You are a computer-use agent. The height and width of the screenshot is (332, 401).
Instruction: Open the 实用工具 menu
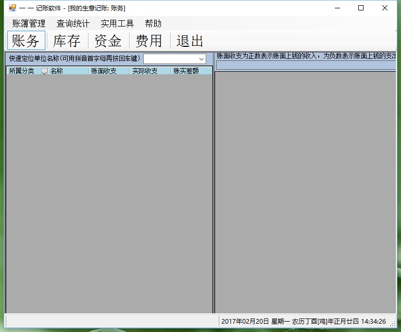point(117,23)
